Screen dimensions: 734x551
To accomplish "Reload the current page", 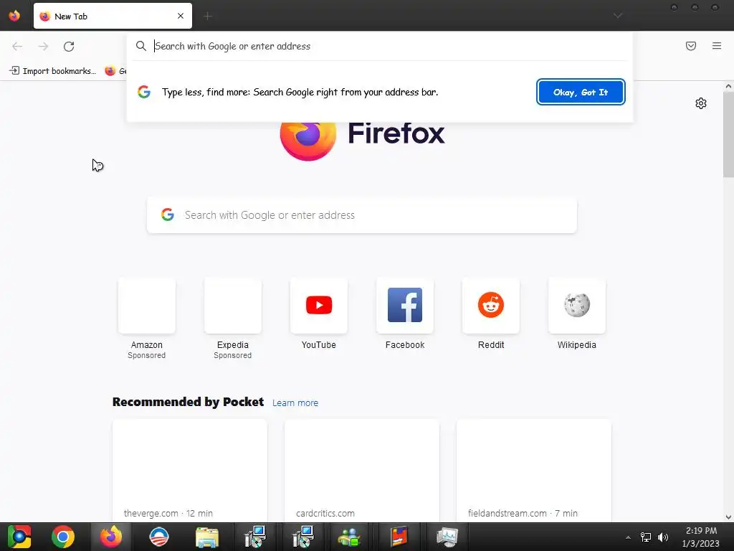I will pos(69,47).
